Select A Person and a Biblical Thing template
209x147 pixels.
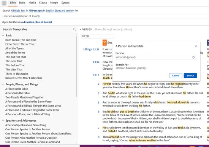click(33, 106)
